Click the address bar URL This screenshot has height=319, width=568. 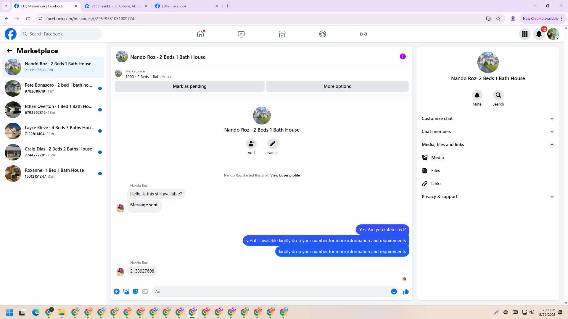[90, 19]
